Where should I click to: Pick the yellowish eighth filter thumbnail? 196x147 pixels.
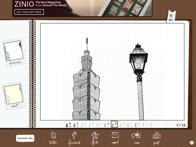point(122,125)
